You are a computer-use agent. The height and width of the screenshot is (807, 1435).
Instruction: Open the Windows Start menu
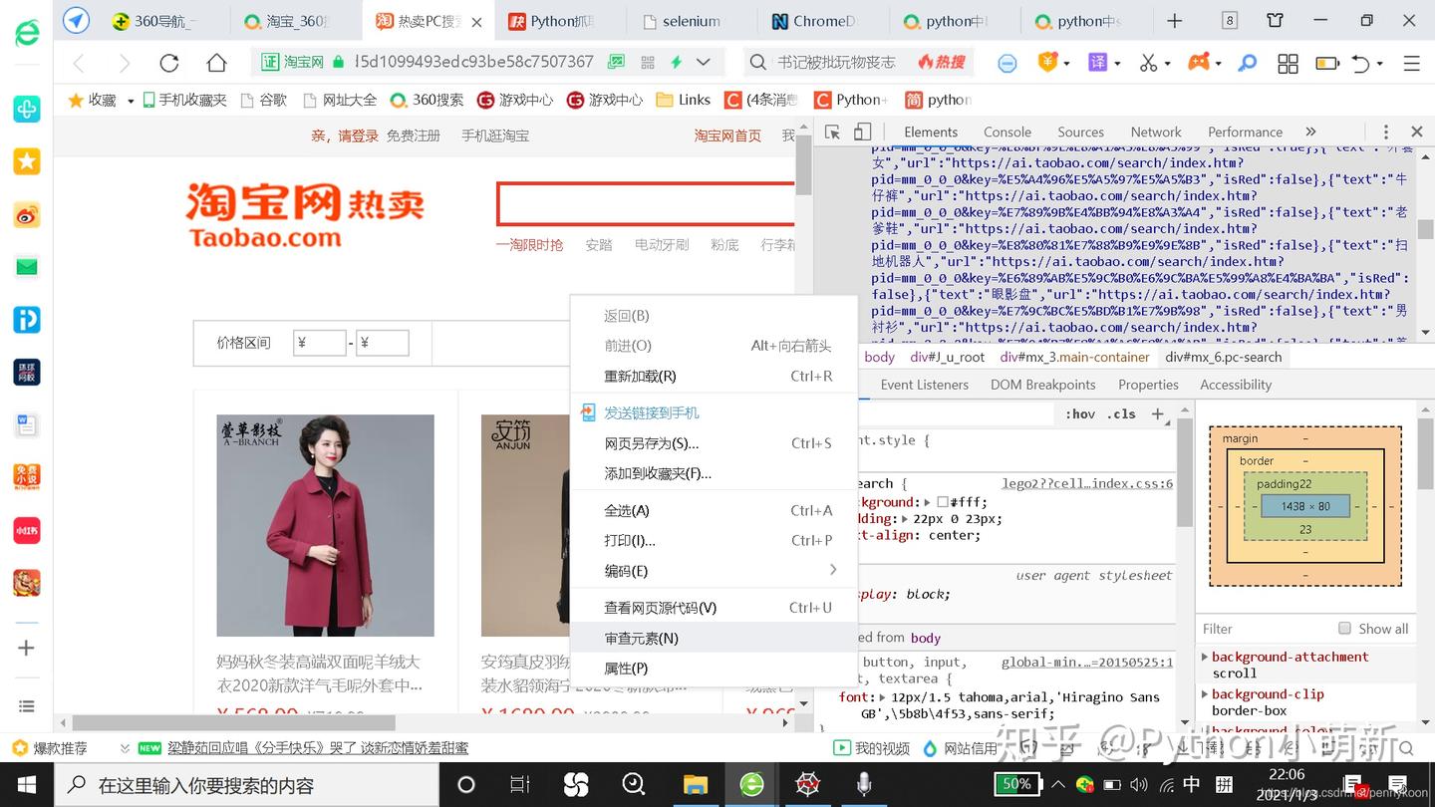click(27, 785)
